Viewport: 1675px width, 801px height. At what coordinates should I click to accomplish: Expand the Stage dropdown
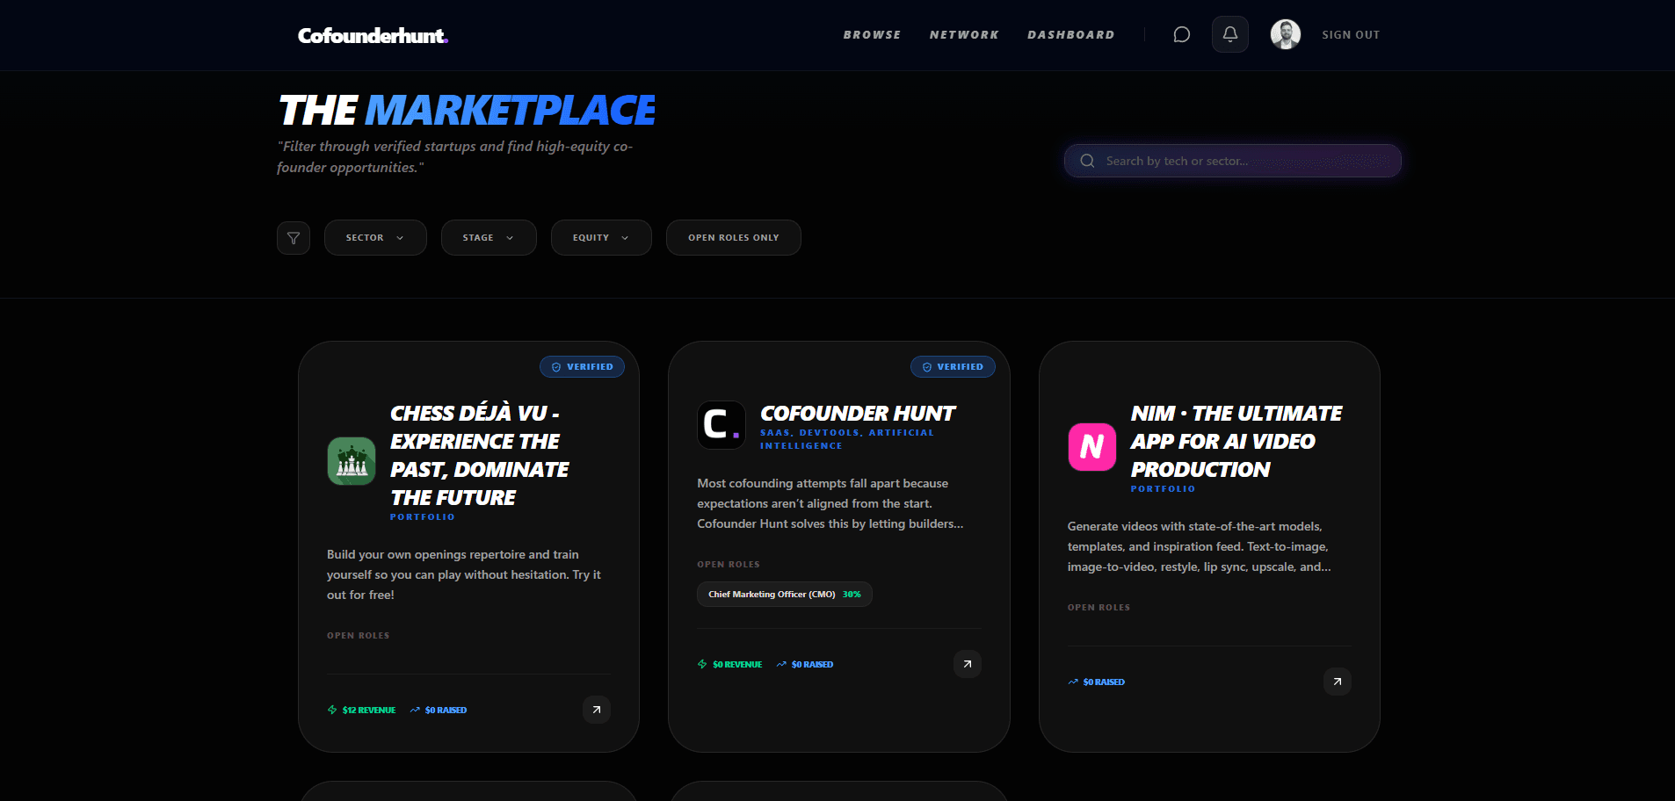488,238
